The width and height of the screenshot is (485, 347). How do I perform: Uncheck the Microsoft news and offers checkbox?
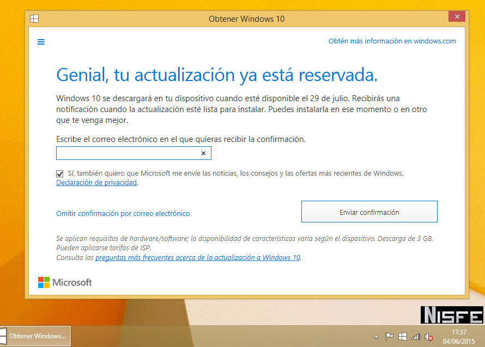60,173
